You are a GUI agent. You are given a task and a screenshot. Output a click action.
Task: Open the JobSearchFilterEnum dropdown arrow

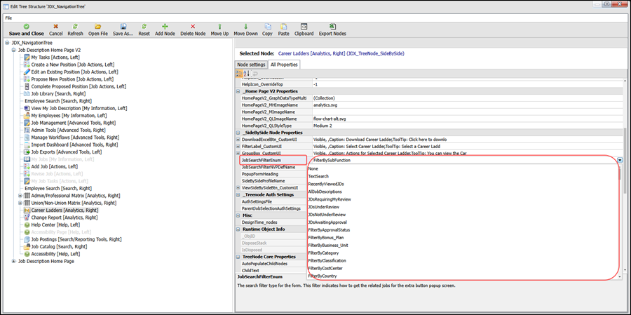pyautogui.click(x=620, y=160)
